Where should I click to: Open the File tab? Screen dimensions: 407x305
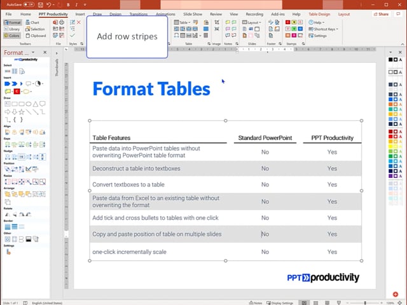pyautogui.click(x=8, y=14)
